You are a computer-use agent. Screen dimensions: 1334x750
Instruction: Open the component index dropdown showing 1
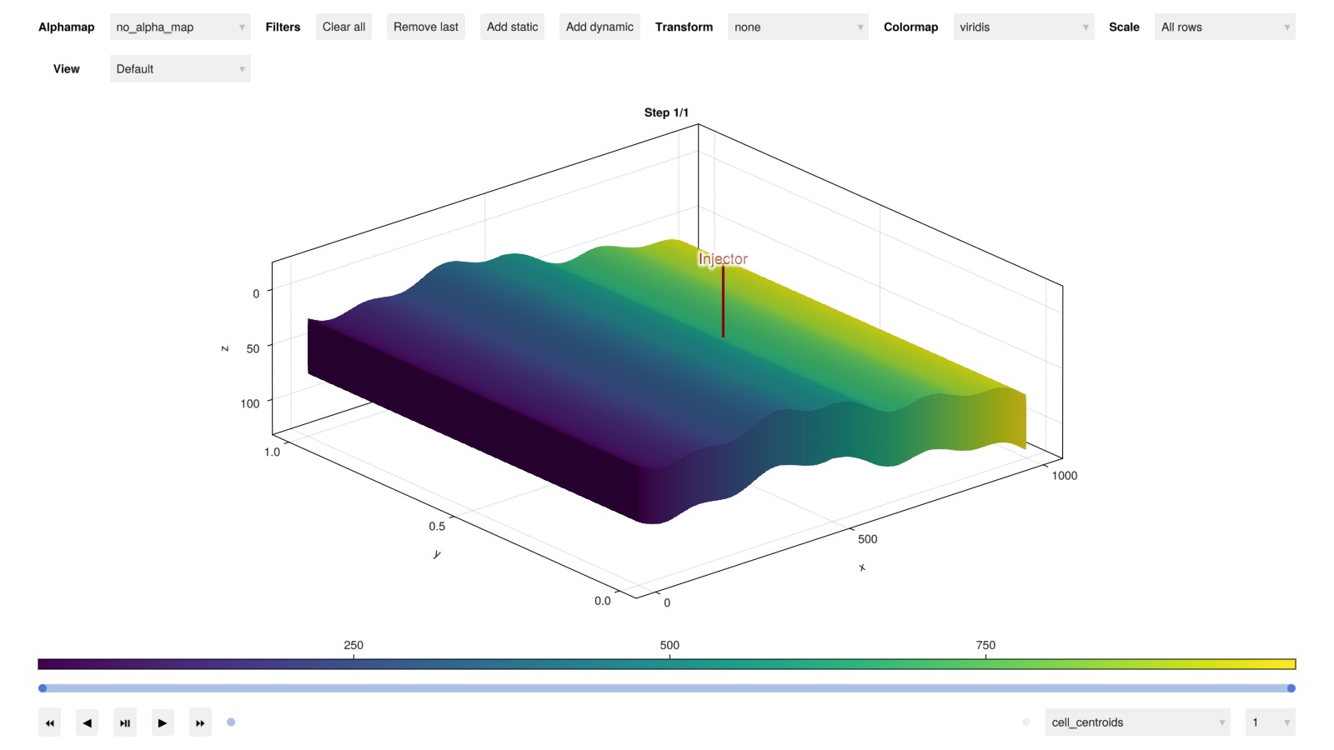coord(1270,722)
